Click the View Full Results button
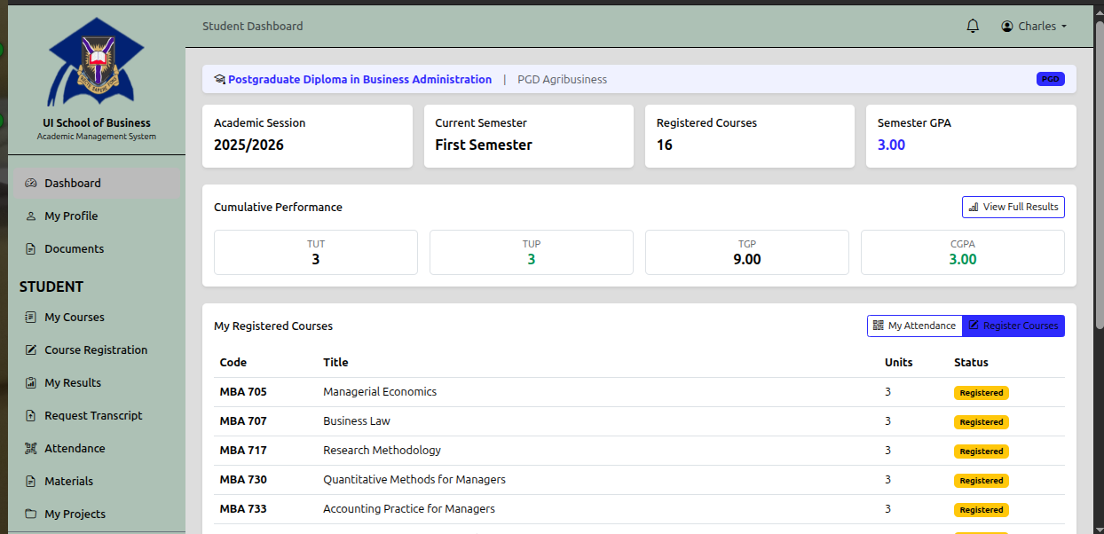This screenshot has height=534, width=1104. click(1013, 207)
